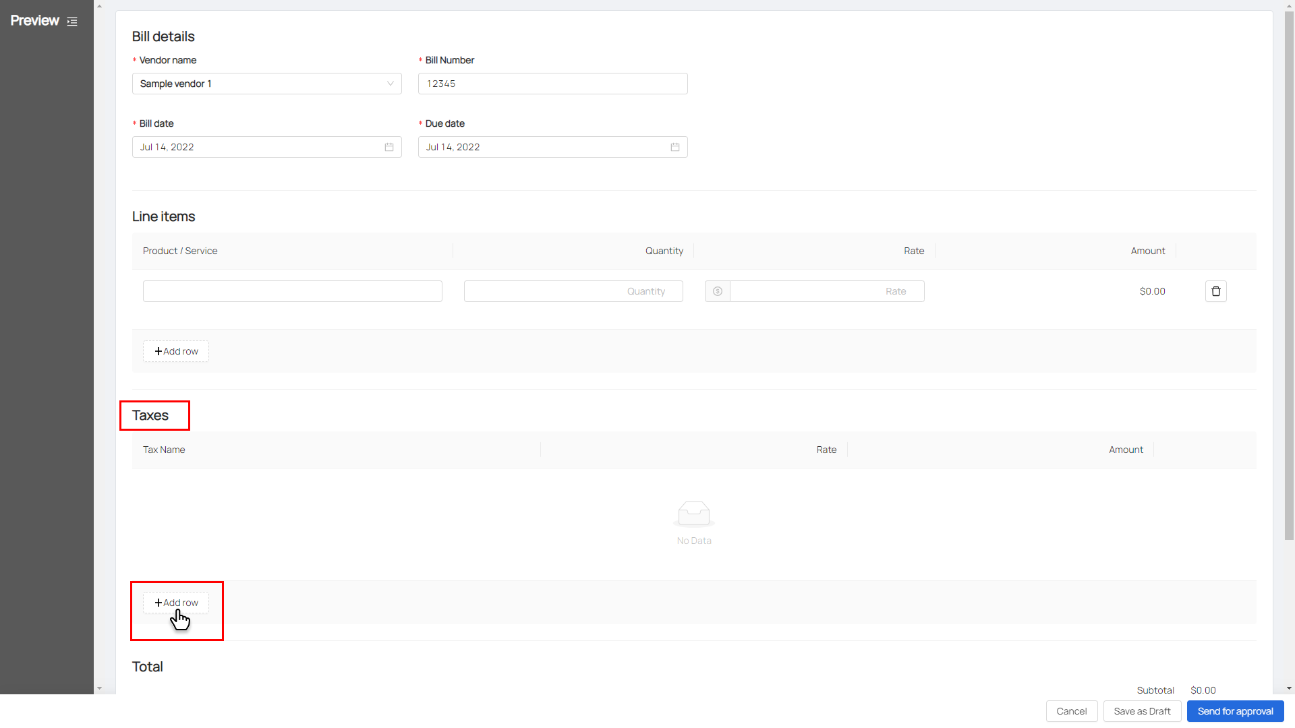Image resolution: width=1295 pixels, height=728 pixels.
Task: Add row under Line items
Action: 175,351
